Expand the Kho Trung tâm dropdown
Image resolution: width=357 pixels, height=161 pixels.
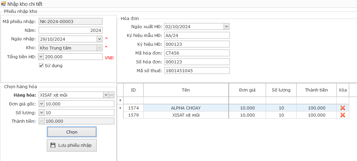click(99, 48)
